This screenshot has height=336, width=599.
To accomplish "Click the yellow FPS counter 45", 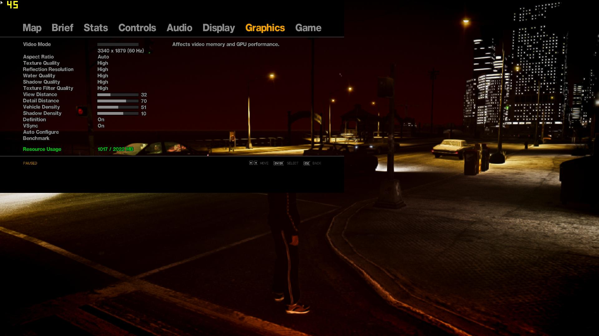I will 12,5.
